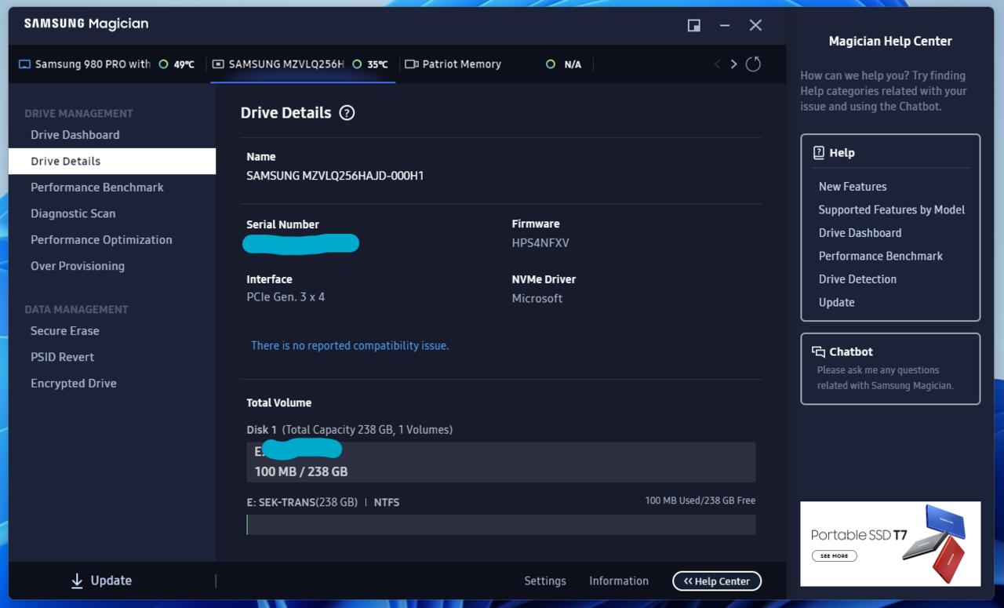
Task: Open Information in the bottom bar
Action: [619, 581]
